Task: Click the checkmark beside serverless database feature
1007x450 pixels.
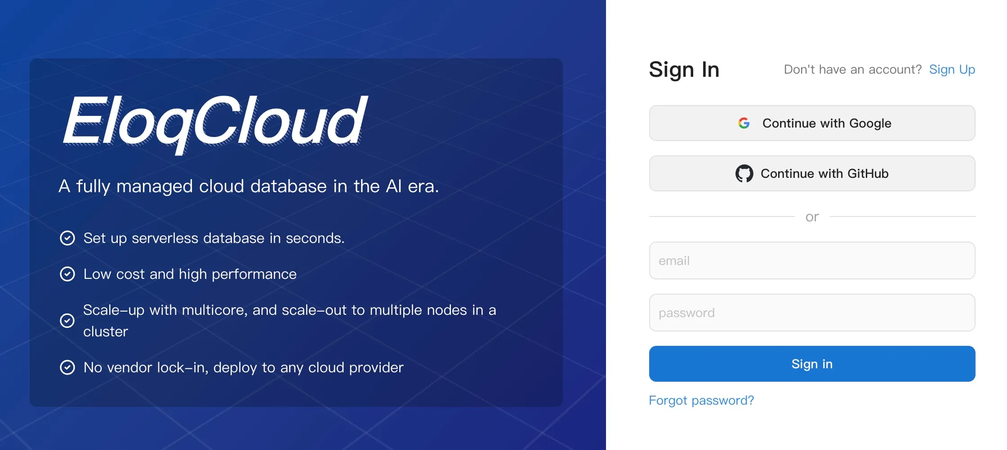Action: [x=67, y=238]
